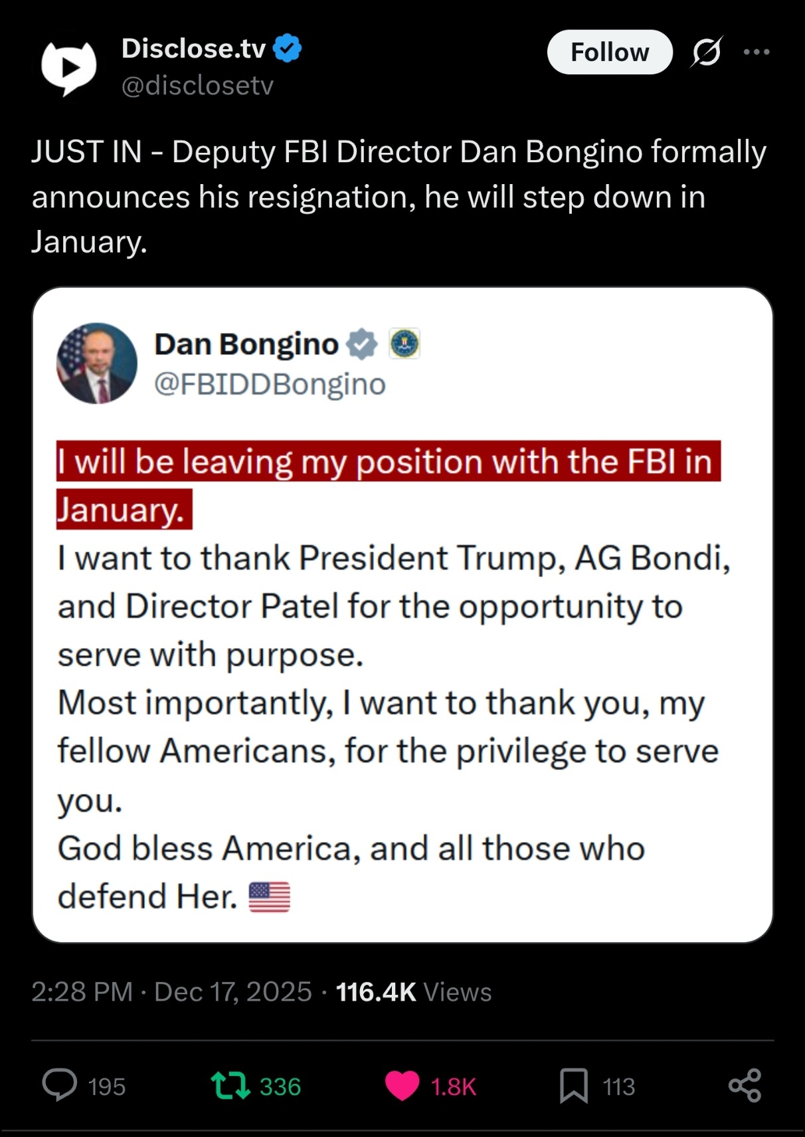
Task: Click the share icon
Action: pos(745,1085)
